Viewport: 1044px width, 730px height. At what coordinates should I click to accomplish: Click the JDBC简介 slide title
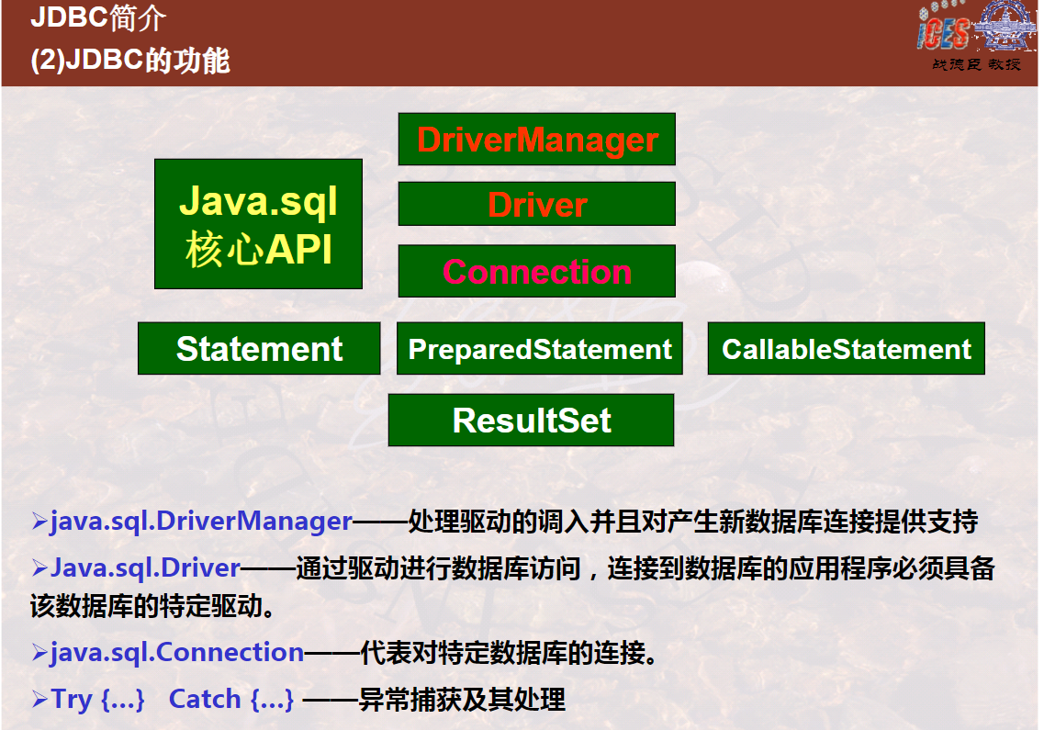point(98,17)
